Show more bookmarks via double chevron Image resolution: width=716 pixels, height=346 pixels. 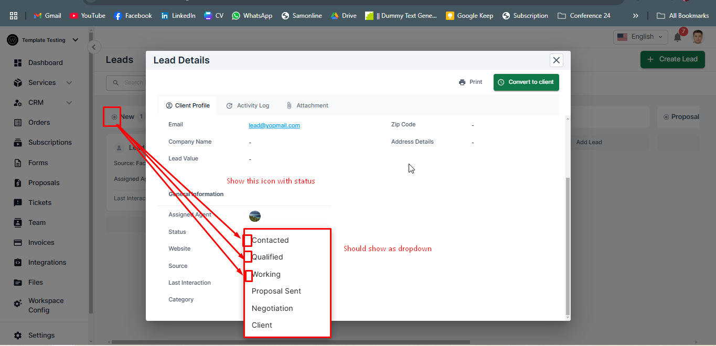coord(636,16)
